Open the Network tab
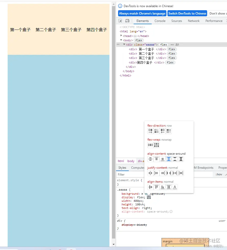227x250 pixels. tap(194, 21)
